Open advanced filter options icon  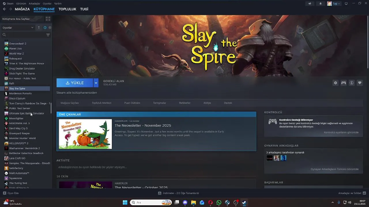(x=48, y=35)
